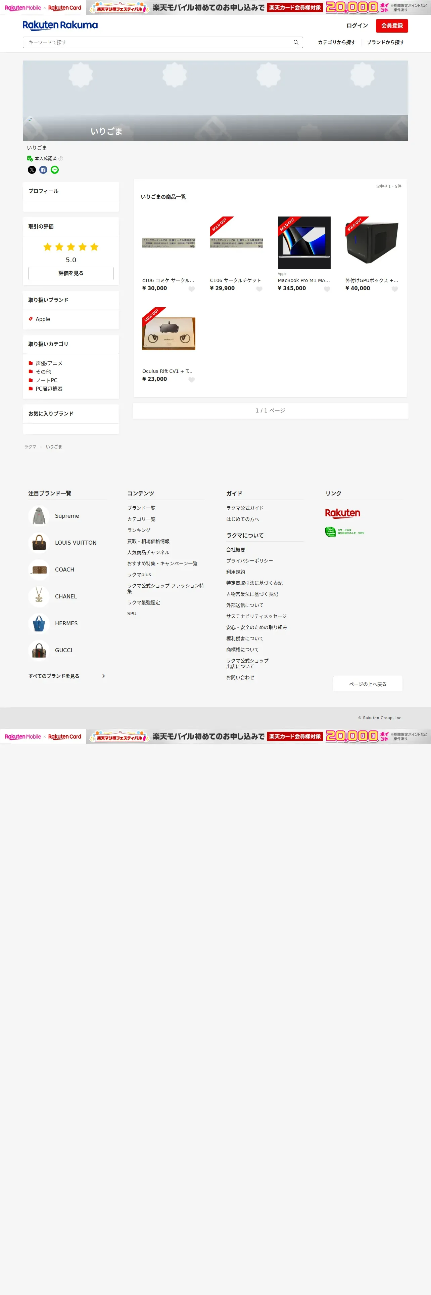Click the Rakuten Rakuma logo

60,25
